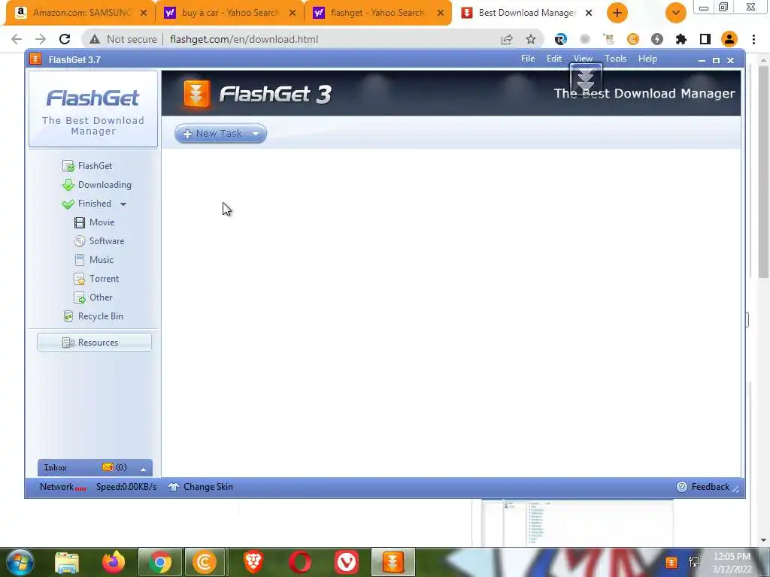Click the browser forward arrow

(41, 39)
